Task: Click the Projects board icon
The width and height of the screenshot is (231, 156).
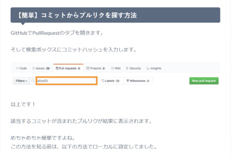Action: tap(88, 68)
